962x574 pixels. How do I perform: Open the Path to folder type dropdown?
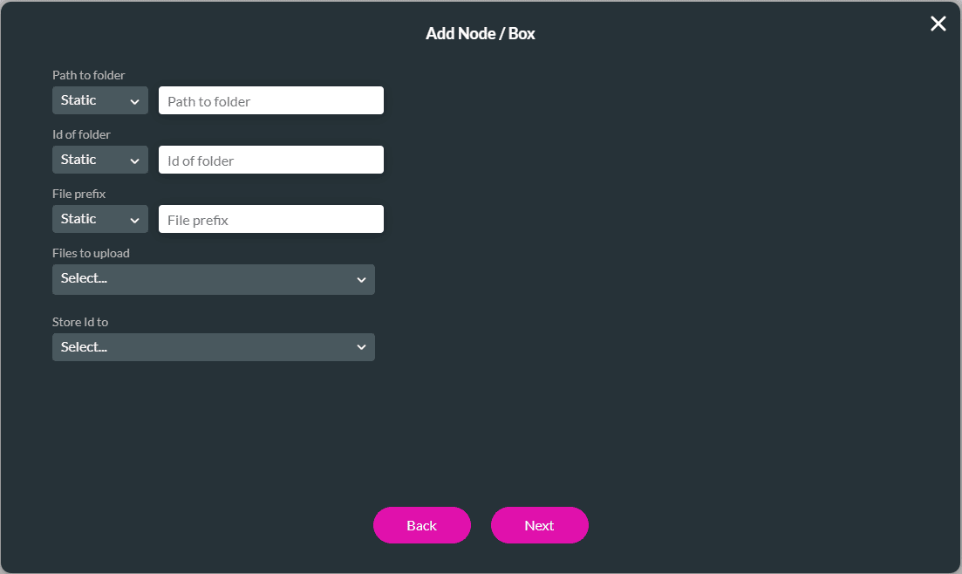pyautogui.click(x=99, y=99)
